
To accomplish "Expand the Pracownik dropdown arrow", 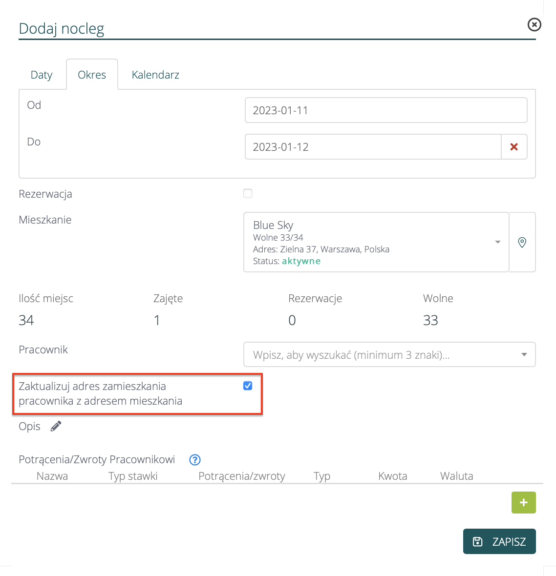I will click(x=524, y=355).
